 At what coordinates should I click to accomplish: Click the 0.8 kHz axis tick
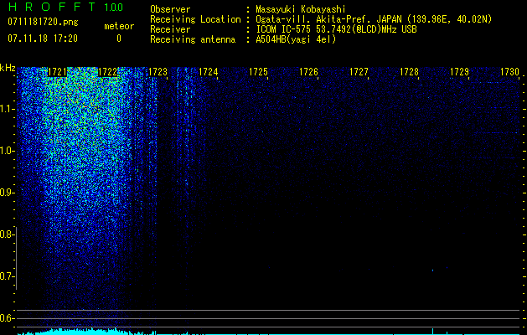(8, 234)
